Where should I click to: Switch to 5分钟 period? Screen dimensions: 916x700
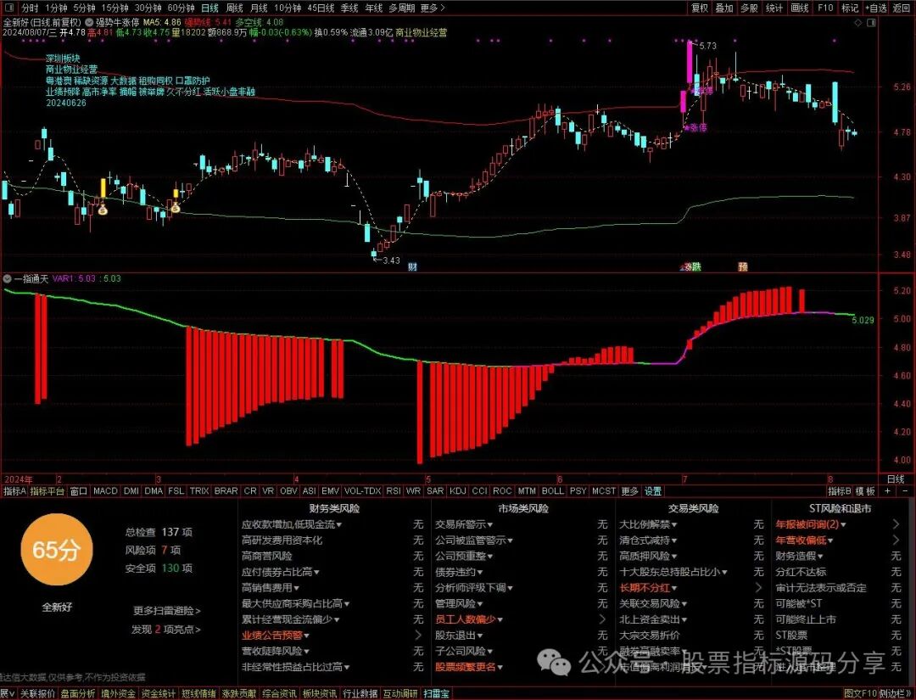point(85,8)
